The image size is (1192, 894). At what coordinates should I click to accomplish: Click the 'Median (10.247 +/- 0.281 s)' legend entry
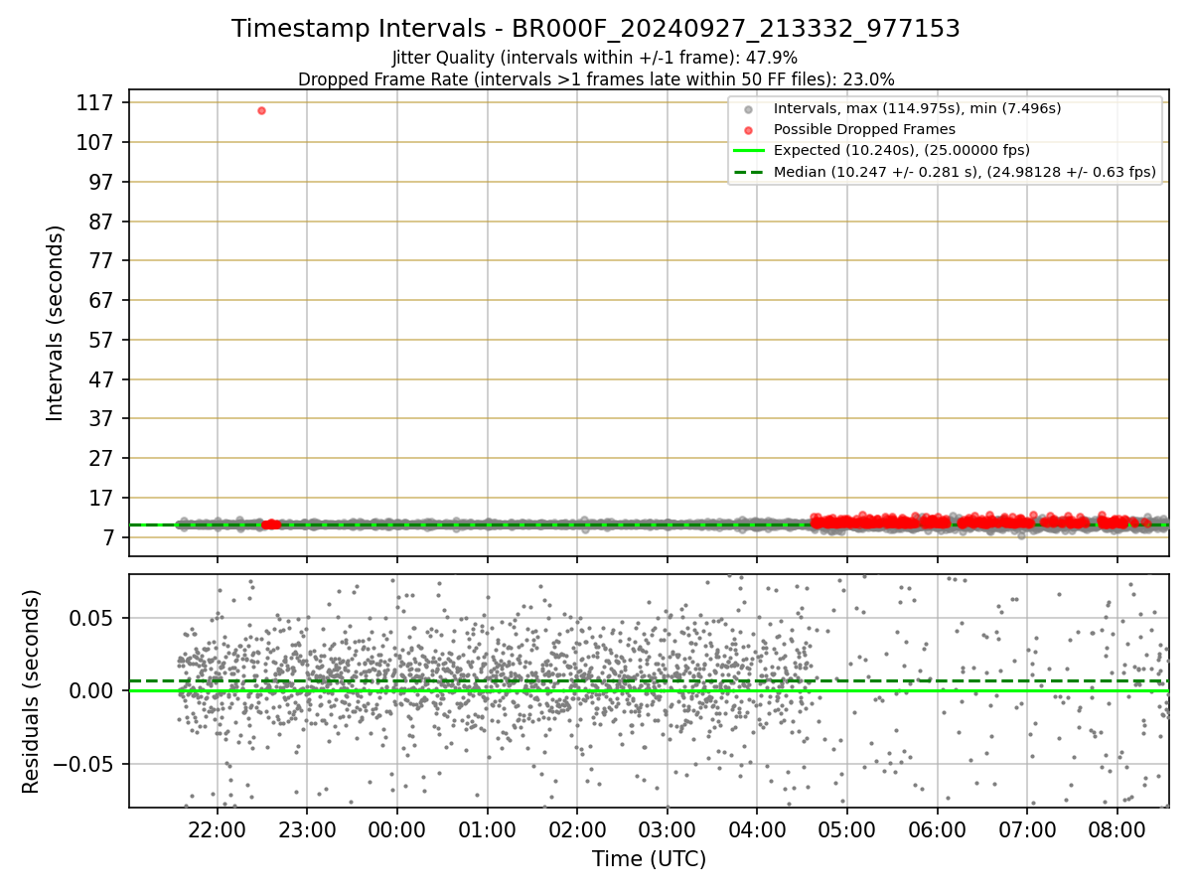tap(965, 172)
